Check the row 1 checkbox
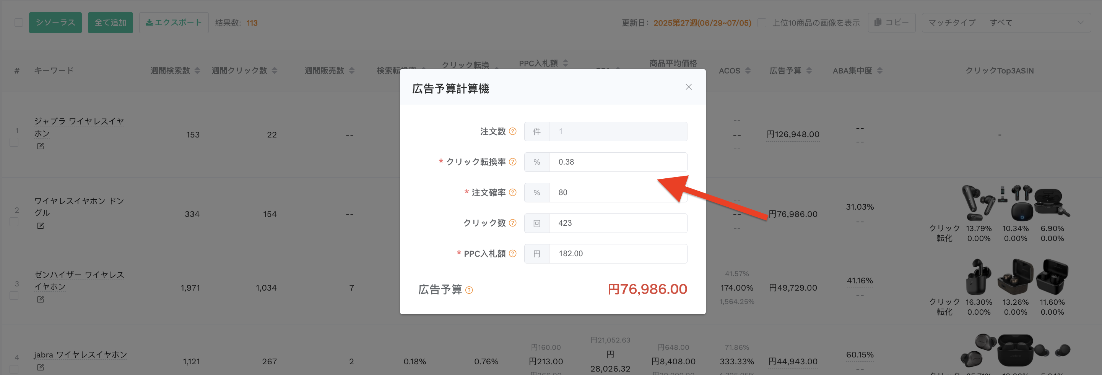1102x375 pixels. 14,142
